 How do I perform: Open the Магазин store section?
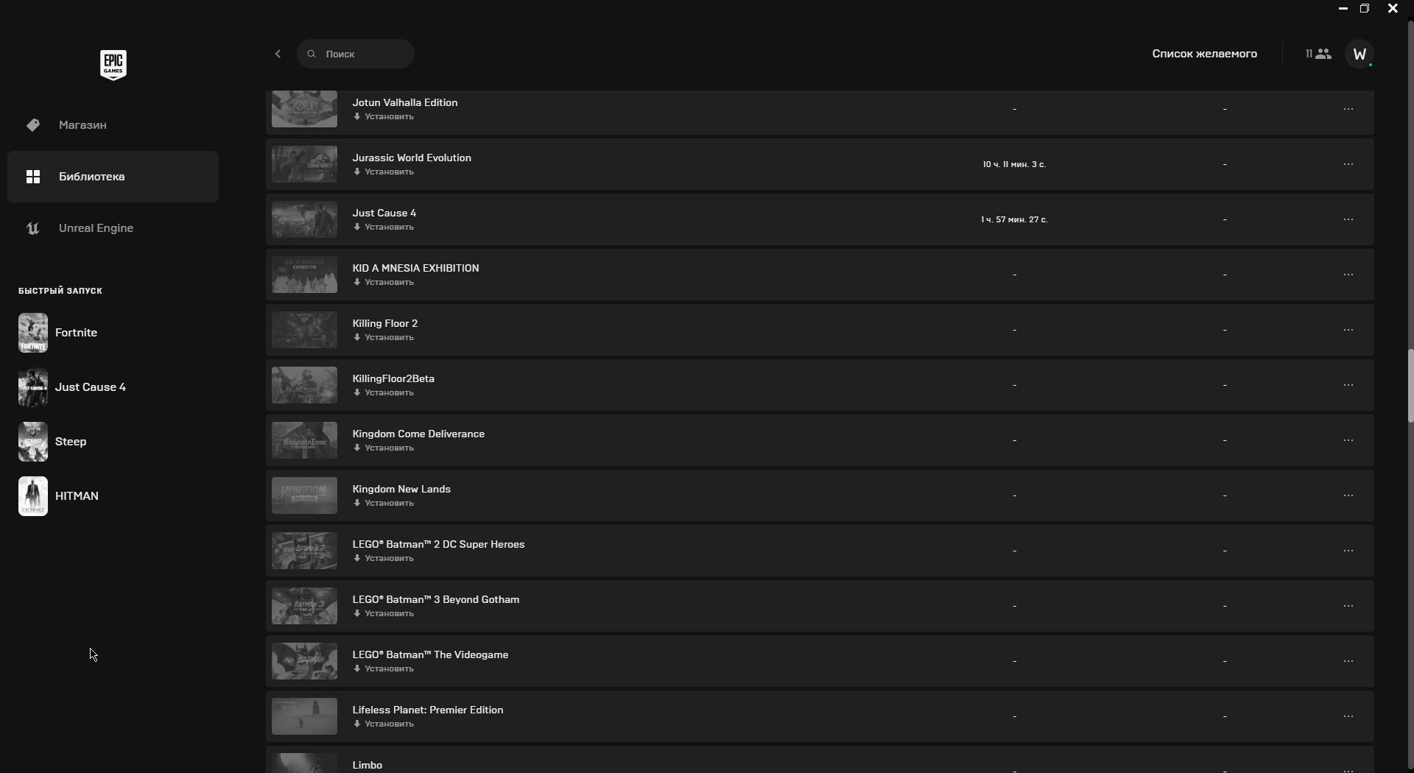(x=82, y=125)
